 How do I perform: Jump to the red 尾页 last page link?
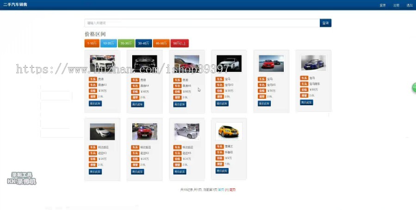[232, 190]
